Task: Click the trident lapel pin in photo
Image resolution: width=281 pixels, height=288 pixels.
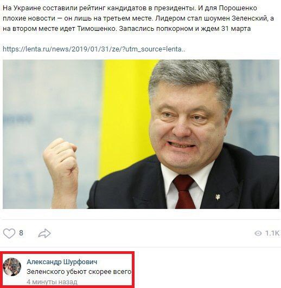Action: click(x=218, y=197)
